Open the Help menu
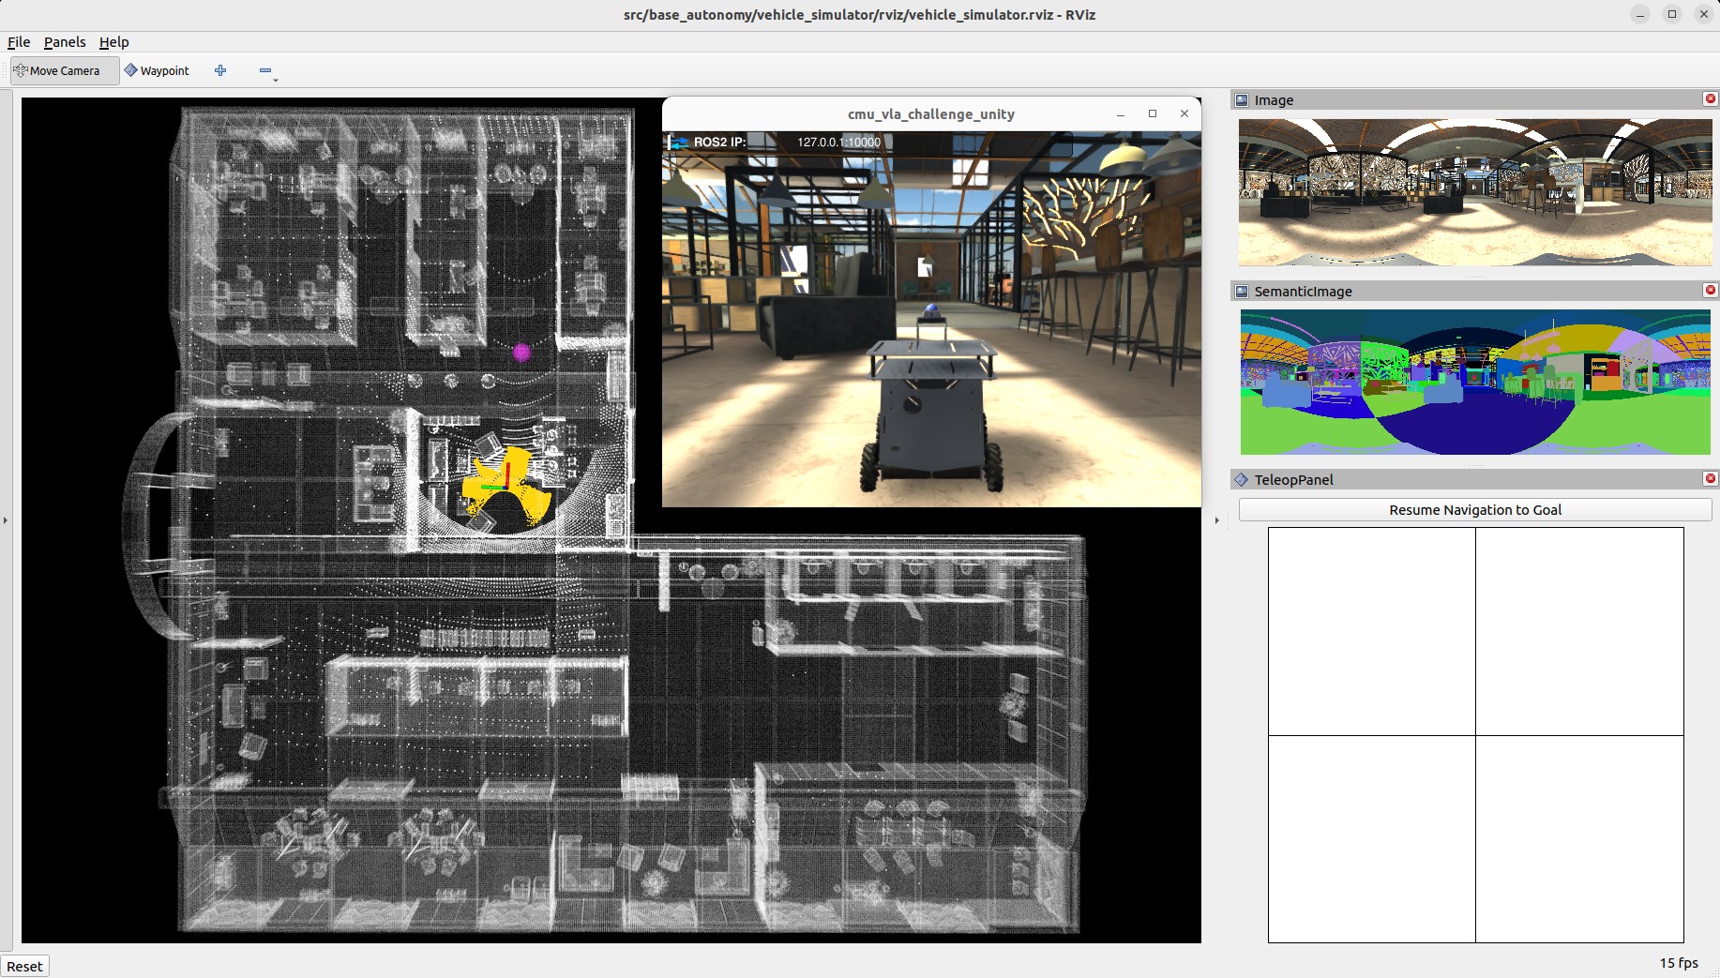 tap(114, 42)
